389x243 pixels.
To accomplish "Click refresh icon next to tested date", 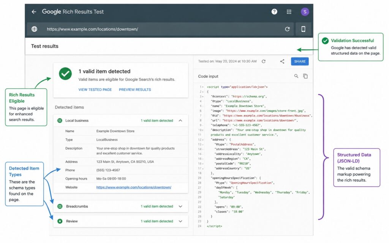I will (x=264, y=61).
